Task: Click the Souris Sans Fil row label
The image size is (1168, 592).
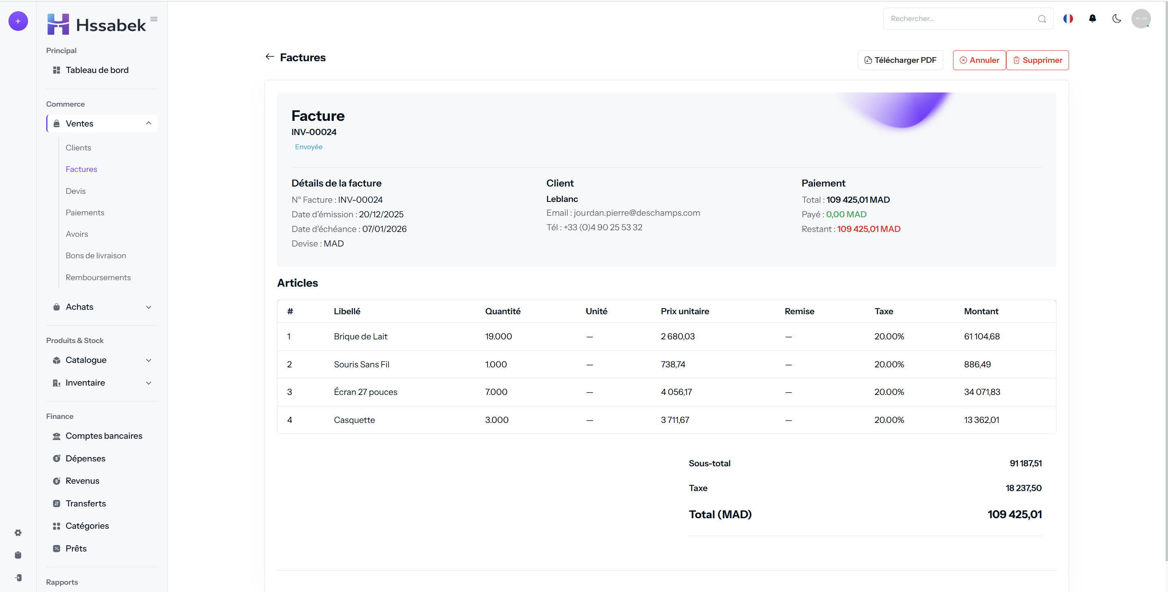Action: point(361,365)
